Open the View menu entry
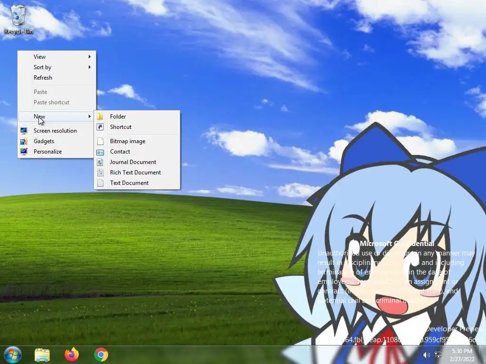The image size is (486, 364). pos(57,57)
